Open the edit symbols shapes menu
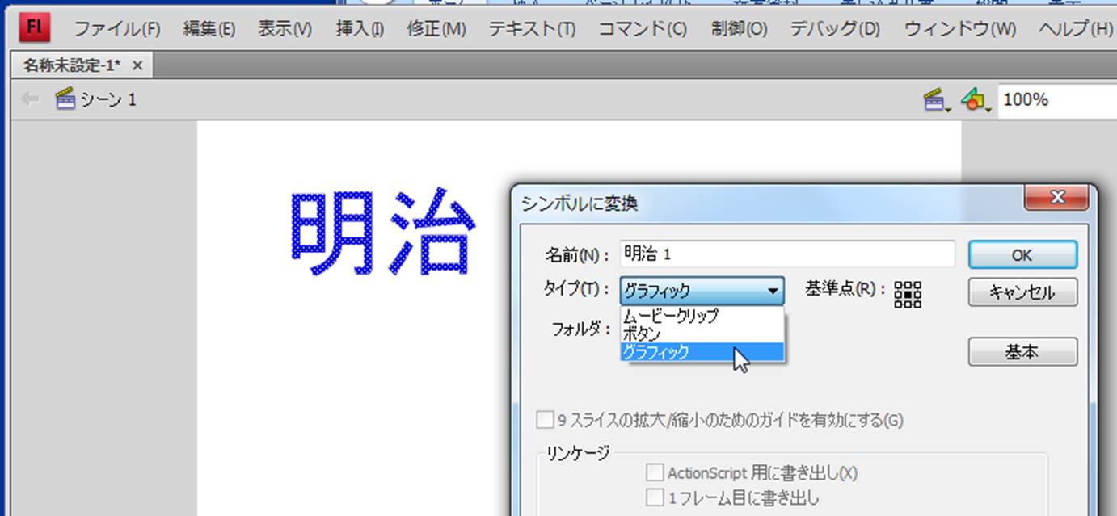1117x516 pixels. pos(973,100)
